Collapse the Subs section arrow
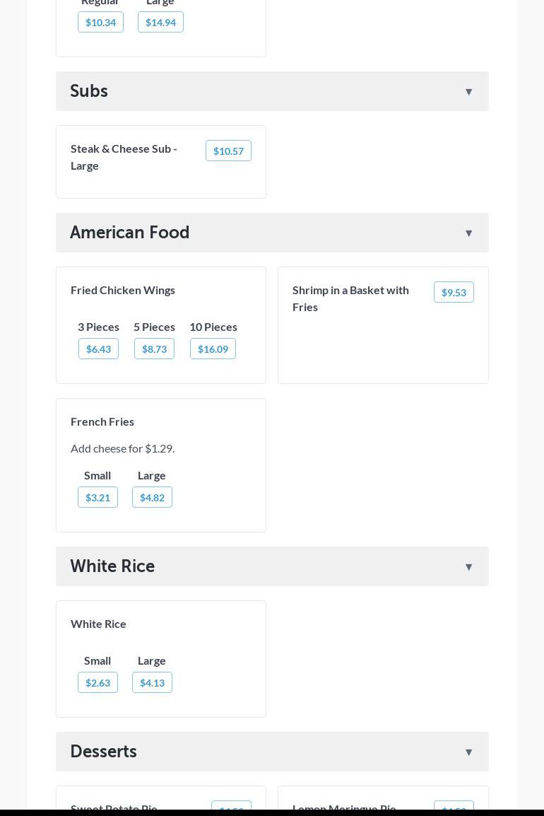 coord(468,92)
